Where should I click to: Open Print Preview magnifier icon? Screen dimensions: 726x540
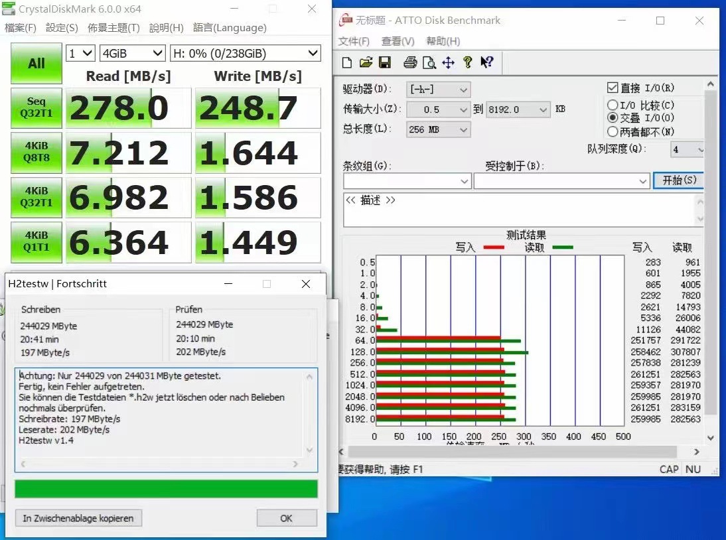(x=429, y=62)
